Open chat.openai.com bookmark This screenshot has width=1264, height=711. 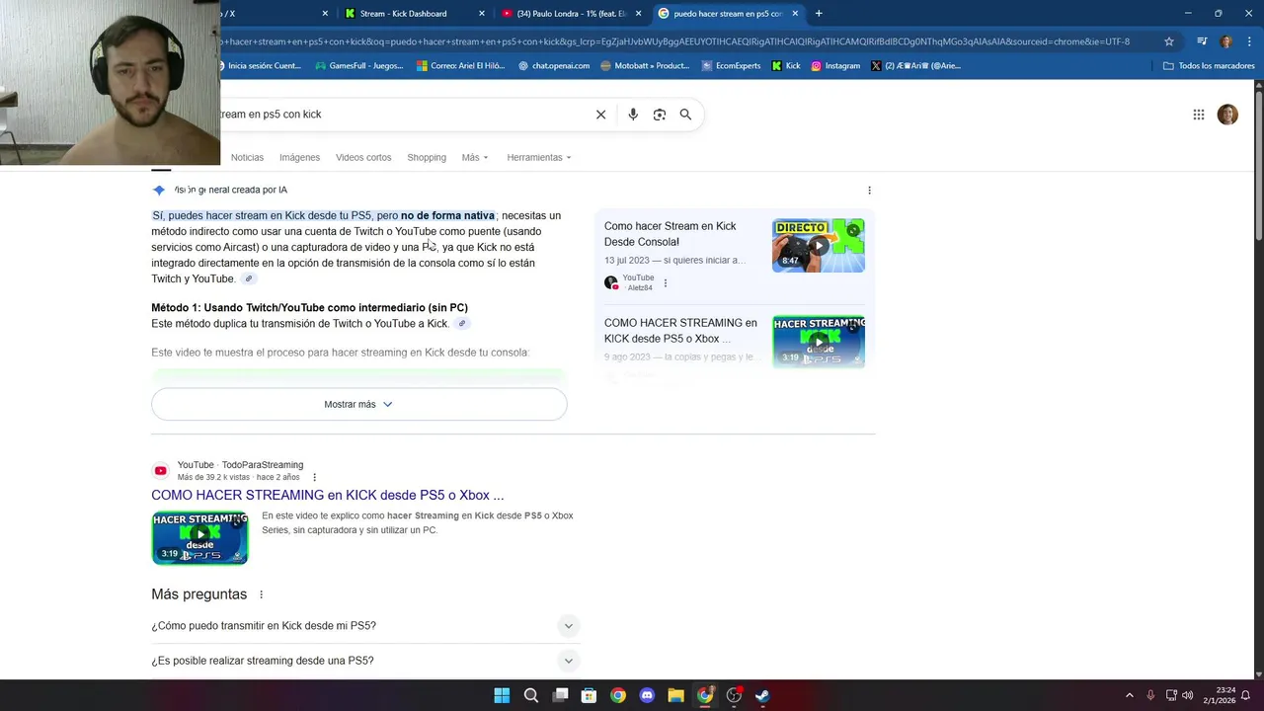(x=554, y=66)
